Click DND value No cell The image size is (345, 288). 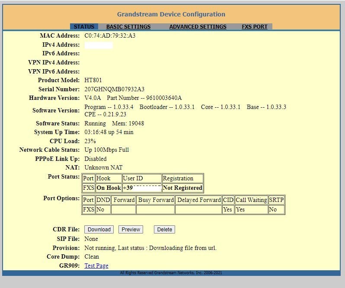coord(103,209)
